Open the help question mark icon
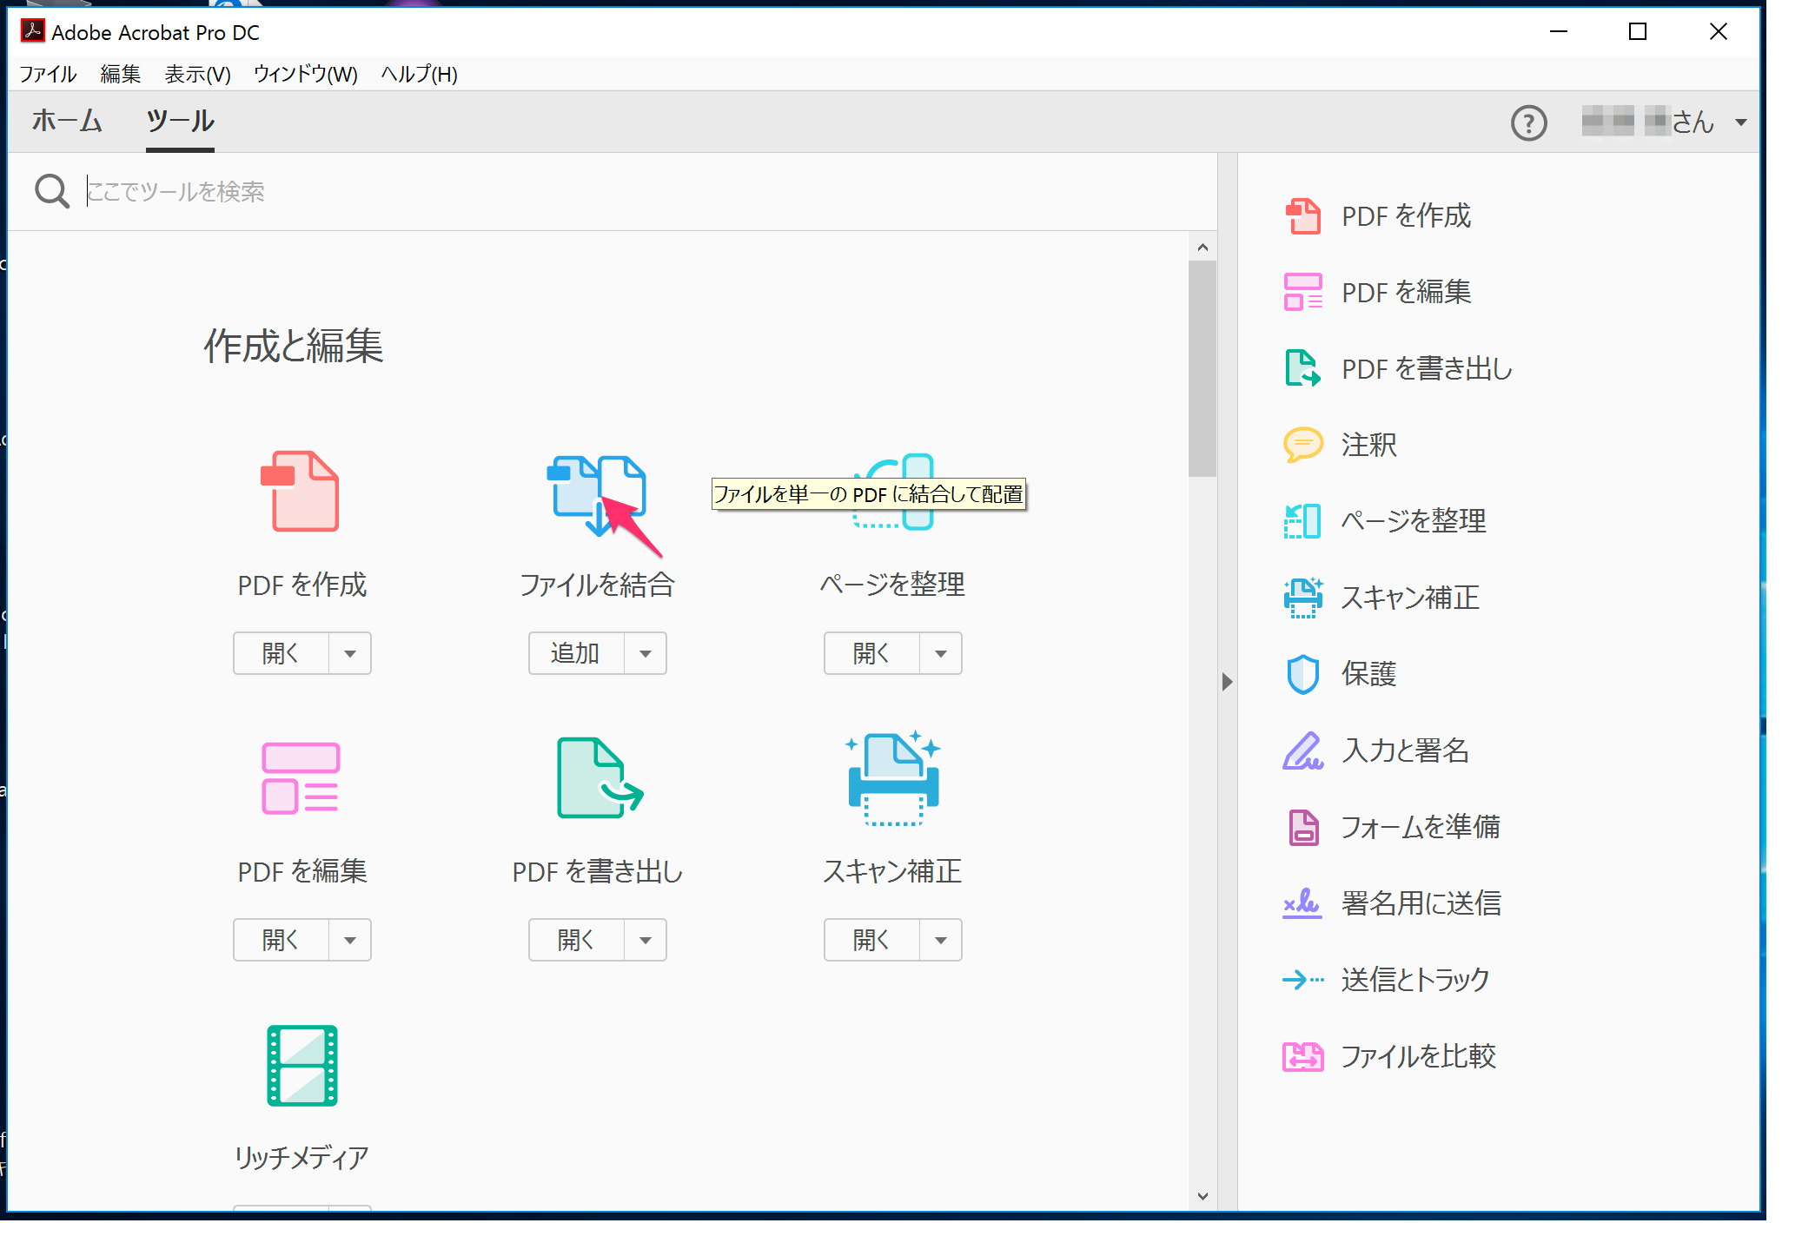Viewport: 1802px width, 1256px height. (1528, 122)
